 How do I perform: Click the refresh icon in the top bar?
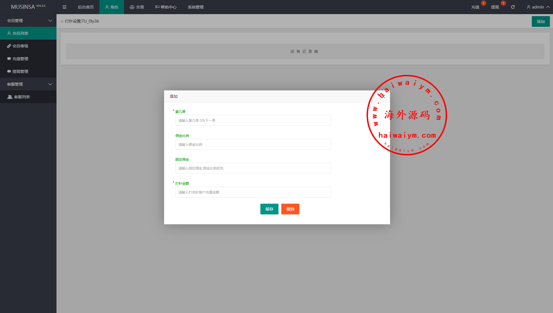(x=513, y=7)
